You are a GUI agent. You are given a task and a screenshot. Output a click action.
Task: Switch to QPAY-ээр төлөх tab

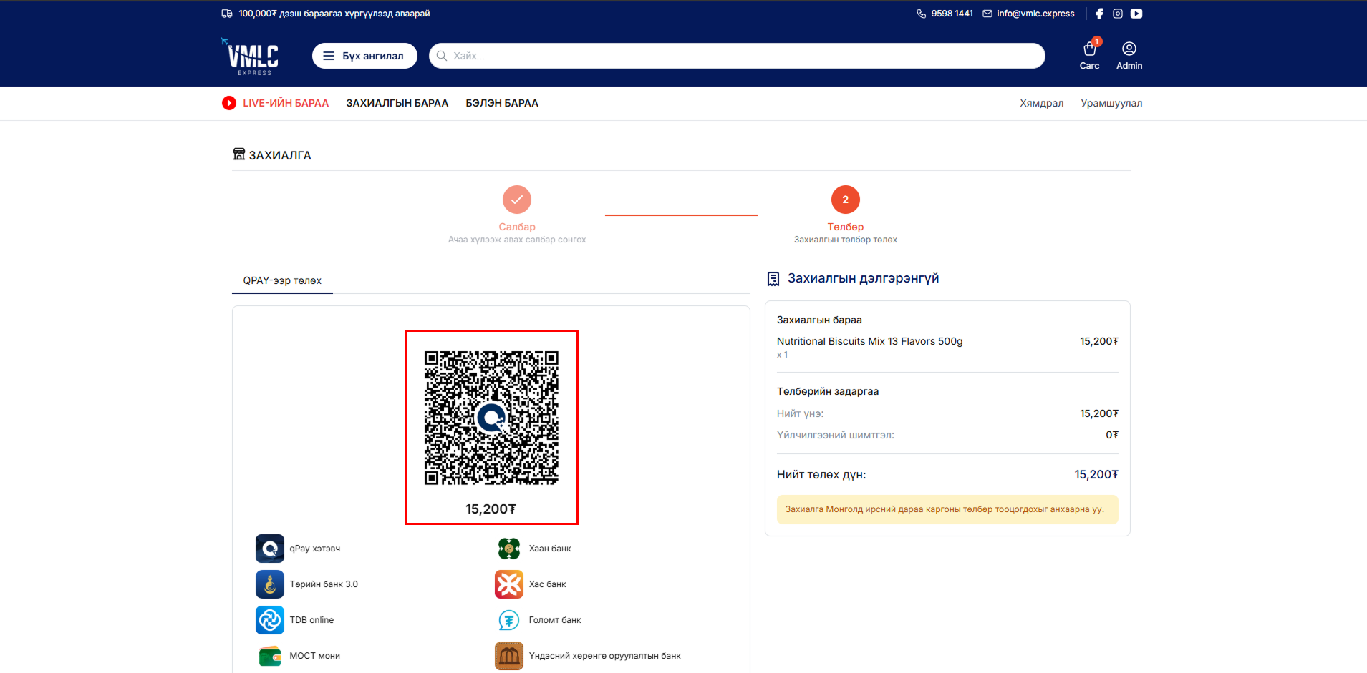pyautogui.click(x=282, y=280)
